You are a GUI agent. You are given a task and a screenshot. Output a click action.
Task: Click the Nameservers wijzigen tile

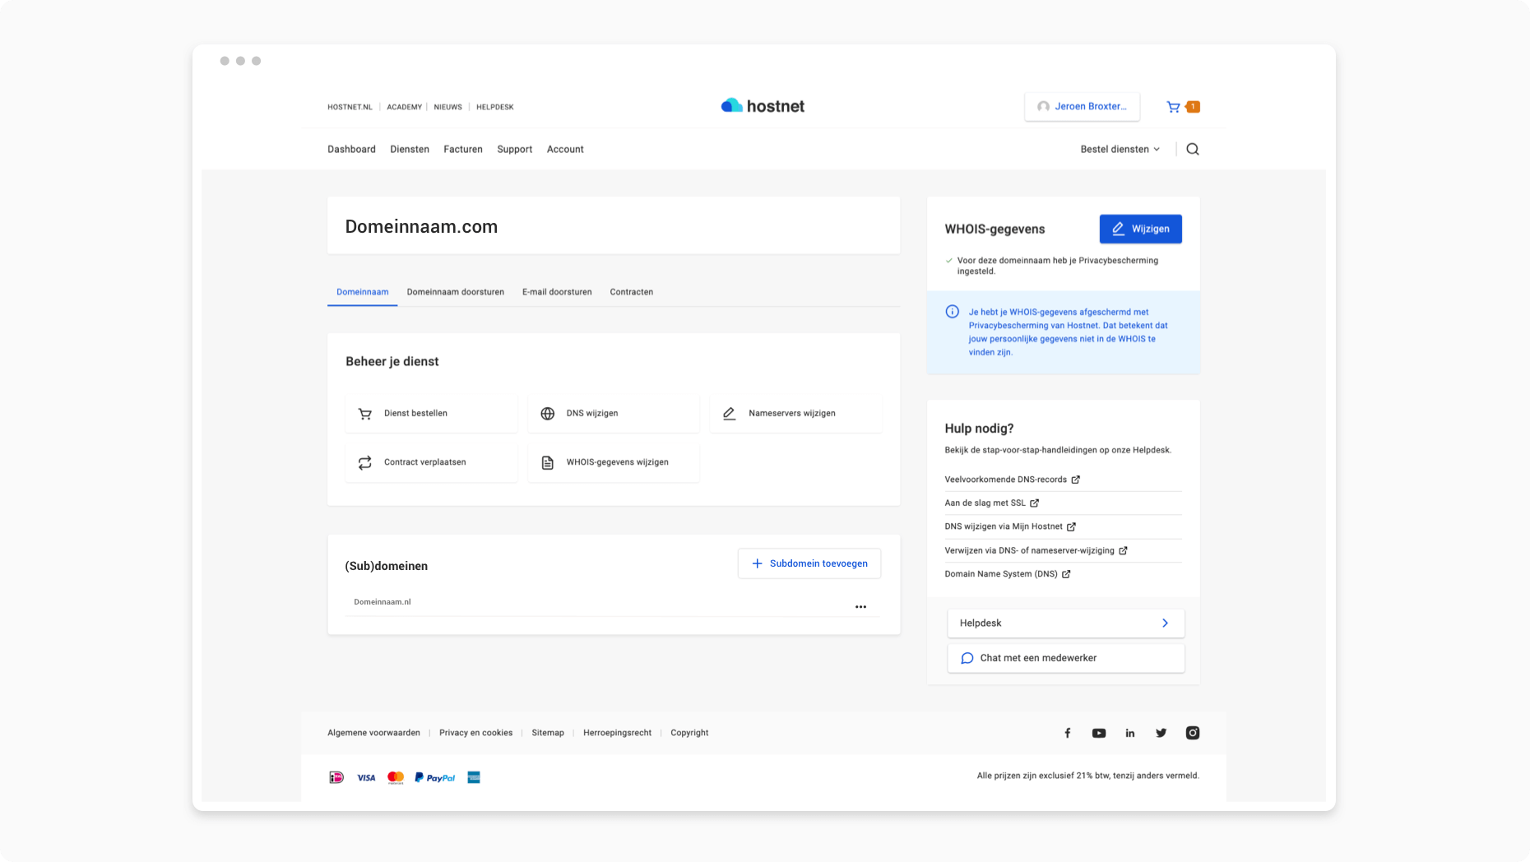tap(795, 413)
